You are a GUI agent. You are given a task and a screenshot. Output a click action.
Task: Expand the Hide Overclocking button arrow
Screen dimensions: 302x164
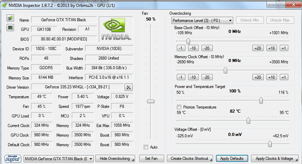tap(133, 160)
